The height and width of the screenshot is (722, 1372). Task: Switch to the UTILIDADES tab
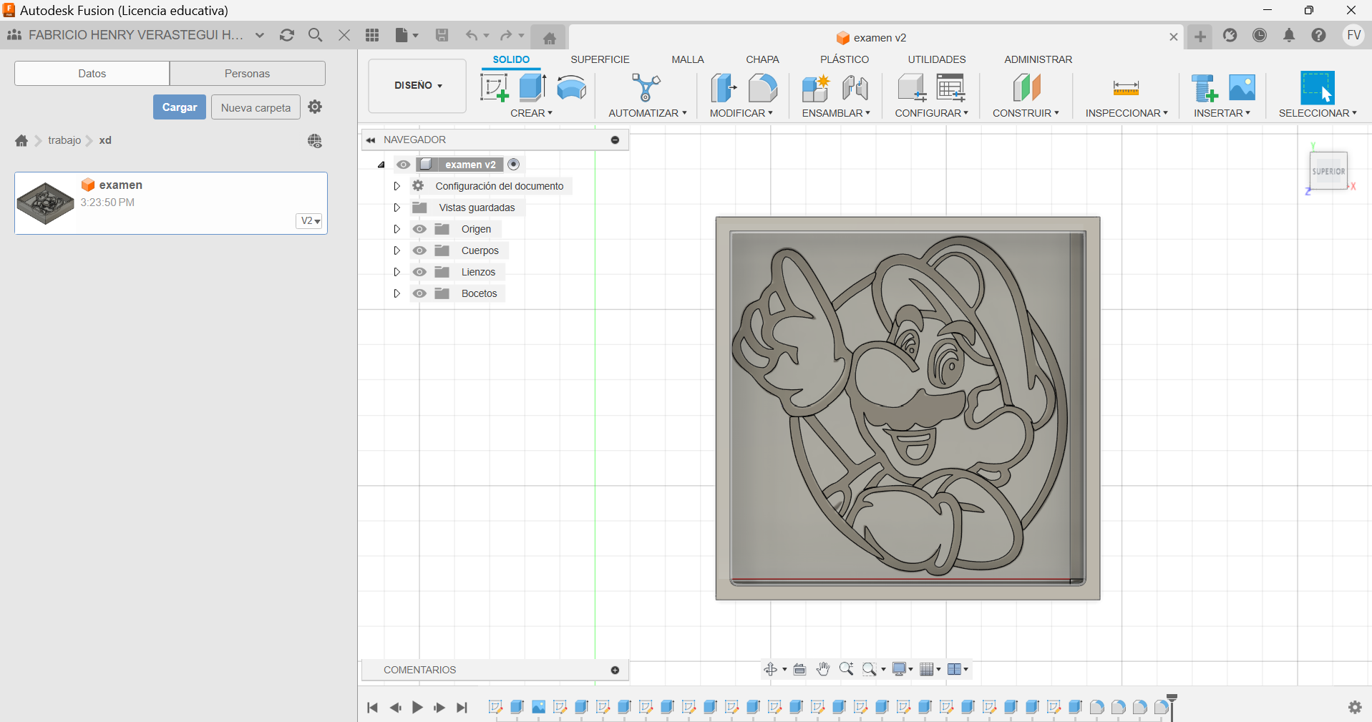[x=937, y=59]
